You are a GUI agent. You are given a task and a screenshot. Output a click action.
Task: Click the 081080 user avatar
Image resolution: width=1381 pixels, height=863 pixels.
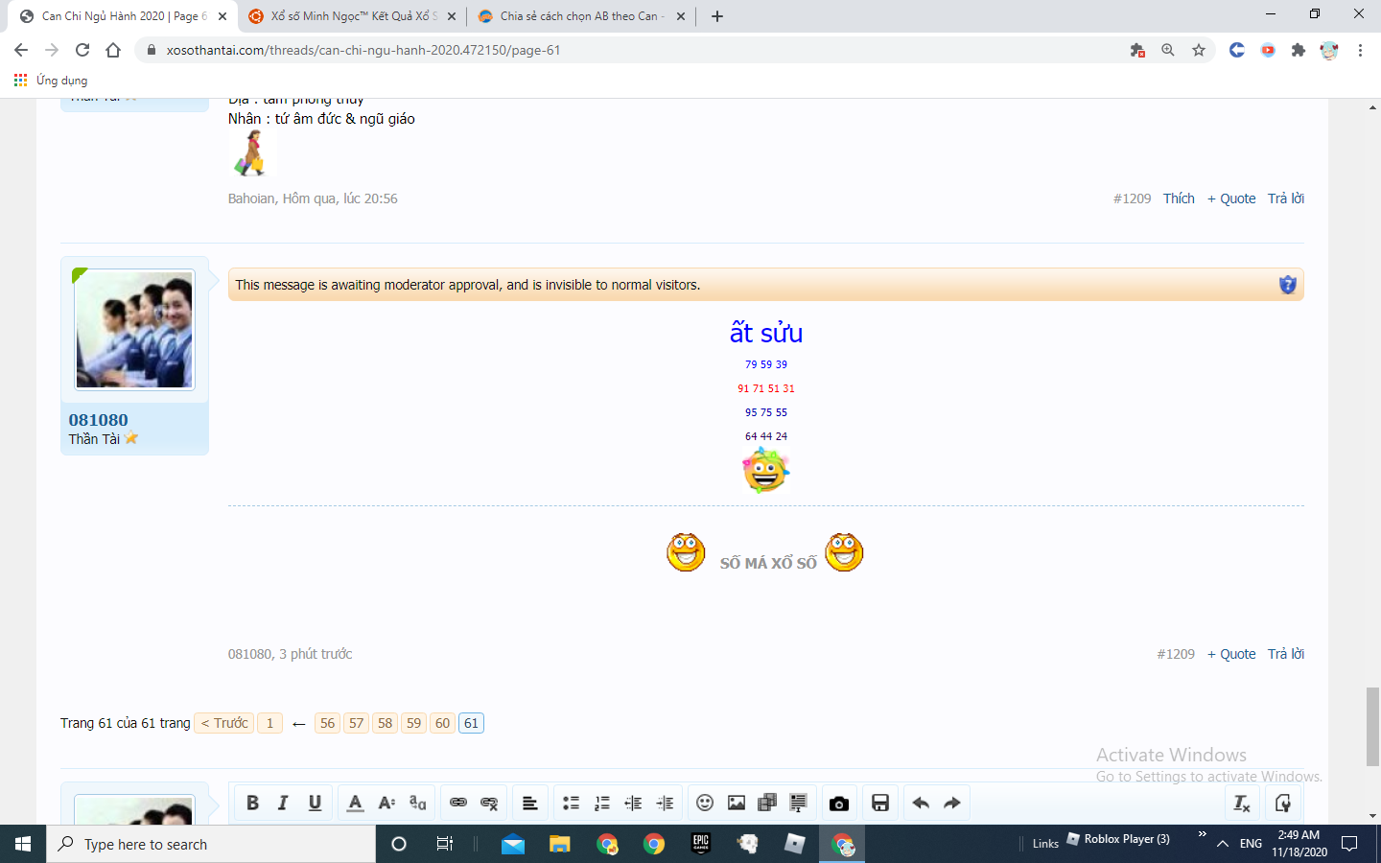point(134,330)
